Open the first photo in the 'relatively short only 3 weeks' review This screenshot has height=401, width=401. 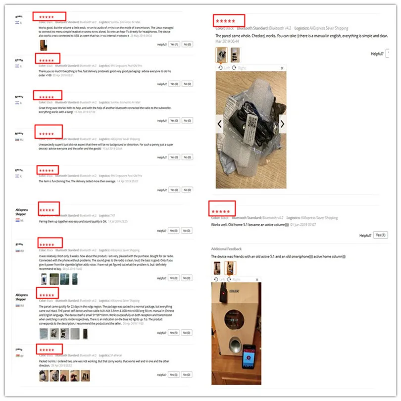44,279
